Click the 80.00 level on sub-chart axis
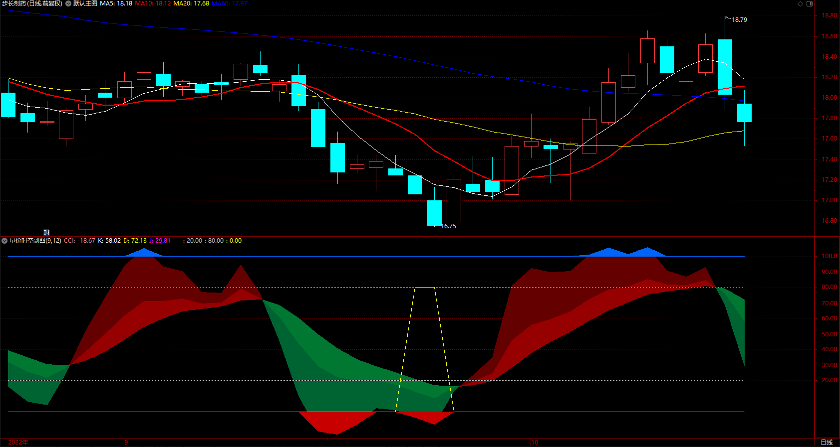The image size is (840, 447). (830, 287)
